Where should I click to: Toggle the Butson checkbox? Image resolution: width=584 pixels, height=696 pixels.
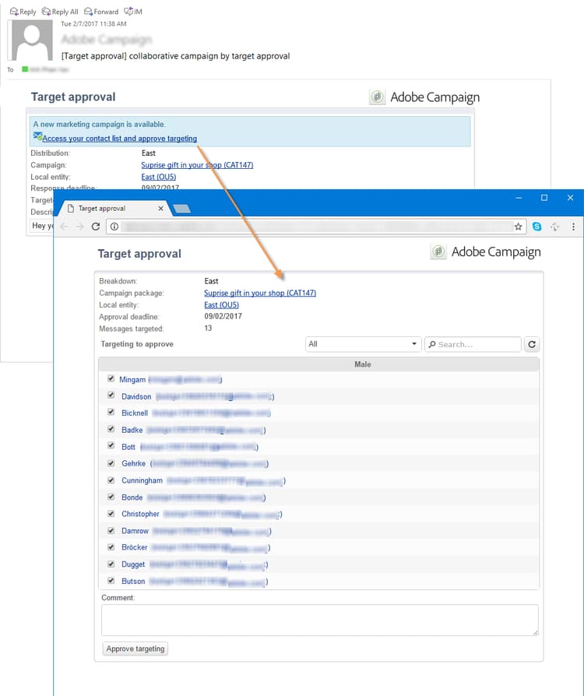pos(111,581)
